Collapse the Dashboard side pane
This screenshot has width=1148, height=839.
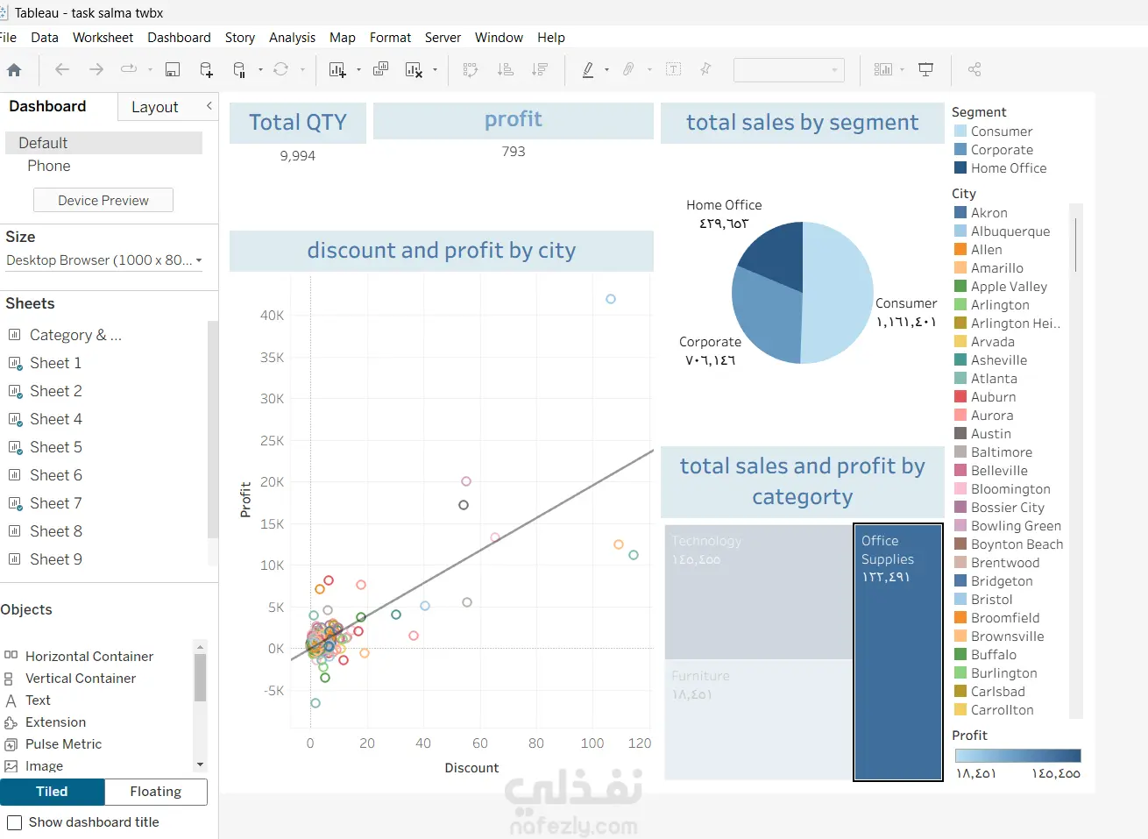coord(209,106)
